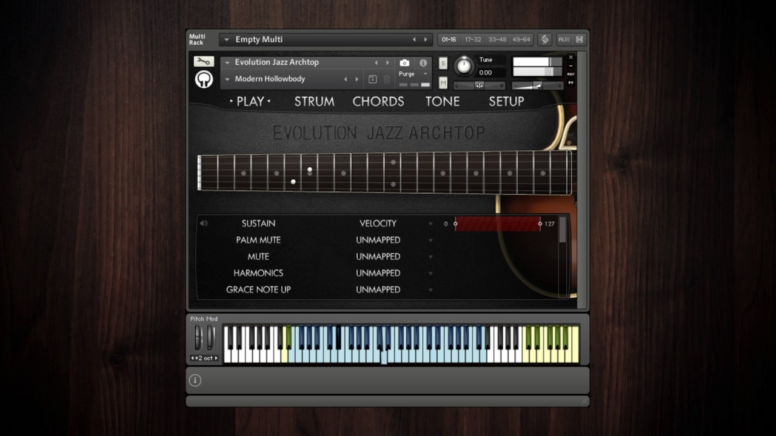Show instrument page 01-16
The image size is (776, 436).
click(x=449, y=39)
